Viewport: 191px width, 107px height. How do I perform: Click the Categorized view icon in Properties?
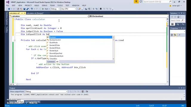click(x=172, y=35)
